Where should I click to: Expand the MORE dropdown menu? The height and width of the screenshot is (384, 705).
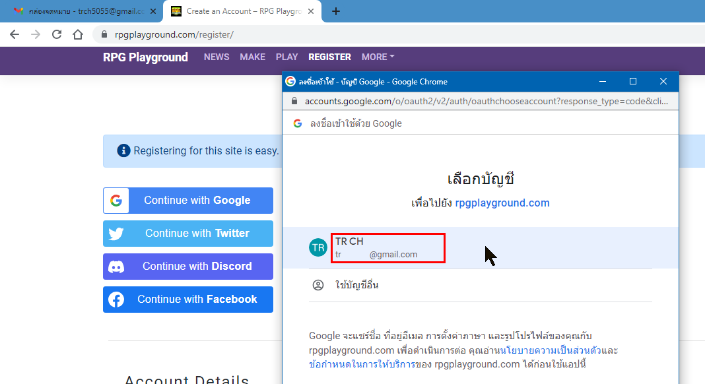point(378,57)
